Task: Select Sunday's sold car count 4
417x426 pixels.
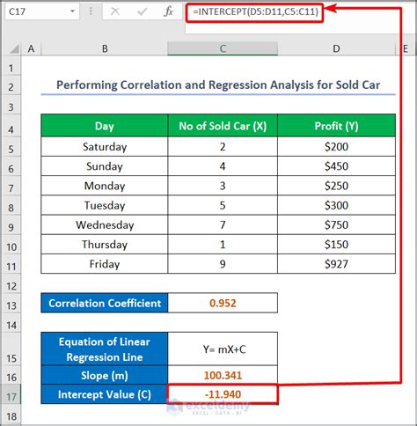Action: (x=223, y=166)
